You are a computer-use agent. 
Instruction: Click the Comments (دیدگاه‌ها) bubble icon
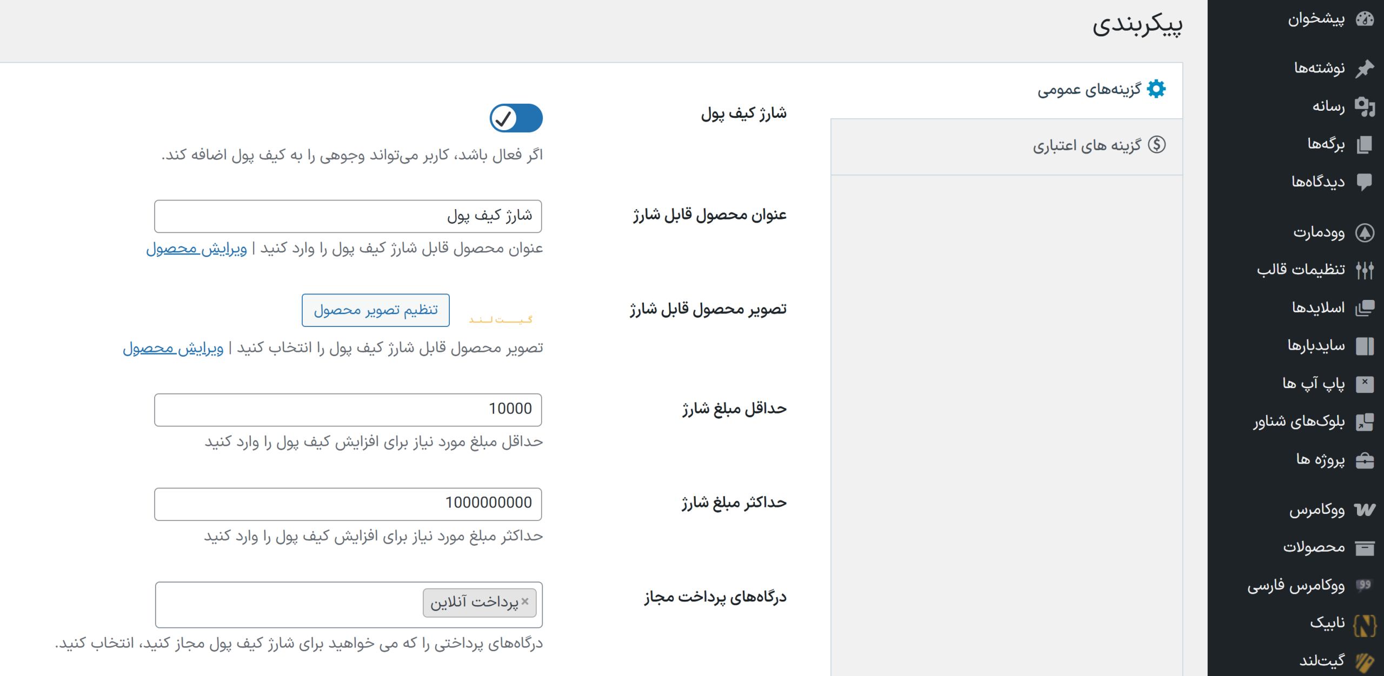[1364, 182]
